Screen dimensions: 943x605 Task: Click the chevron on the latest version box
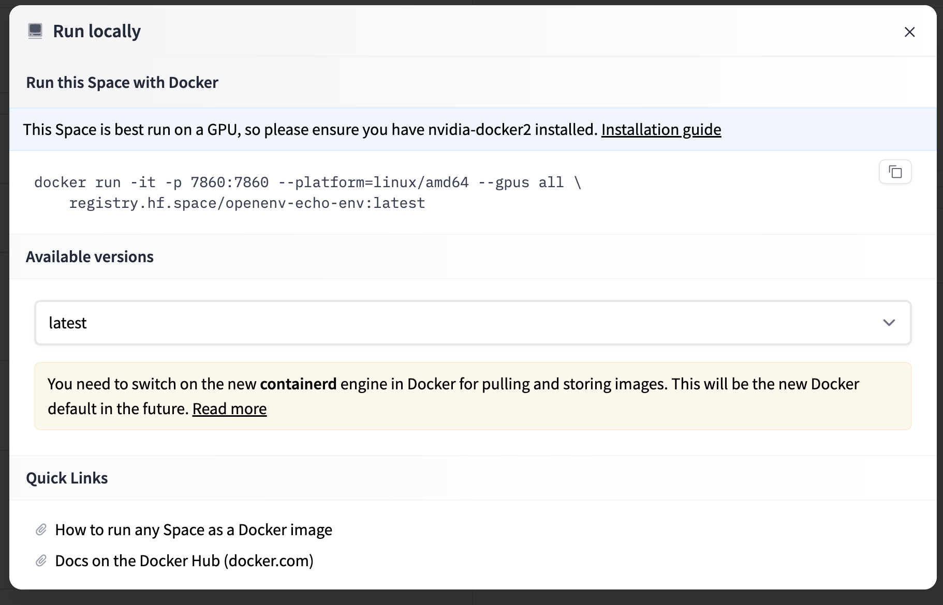pos(889,323)
